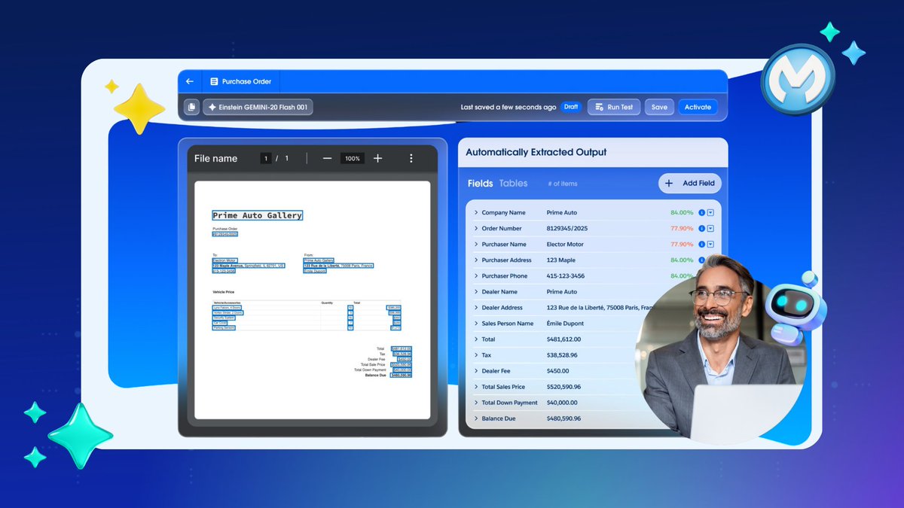This screenshot has height=508, width=904.
Task: Zoom in with the plus icon
Action: [x=377, y=158]
